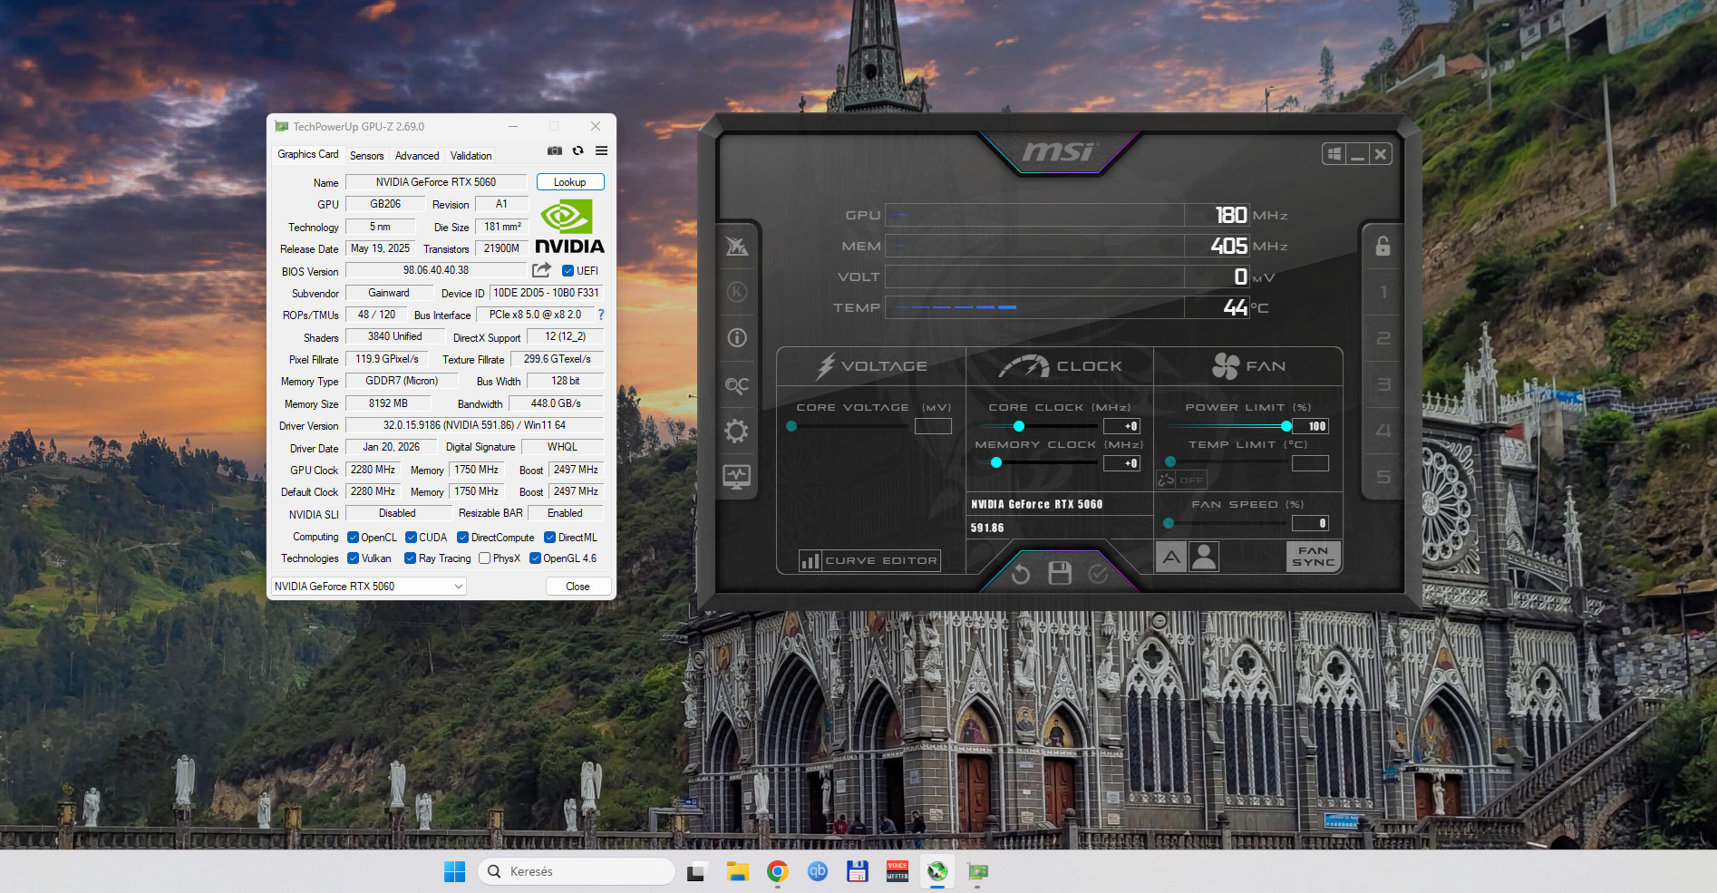Take a GPU-Z screenshot with the camera icon
This screenshot has width=1717, height=893.
click(x=555, y=150)
